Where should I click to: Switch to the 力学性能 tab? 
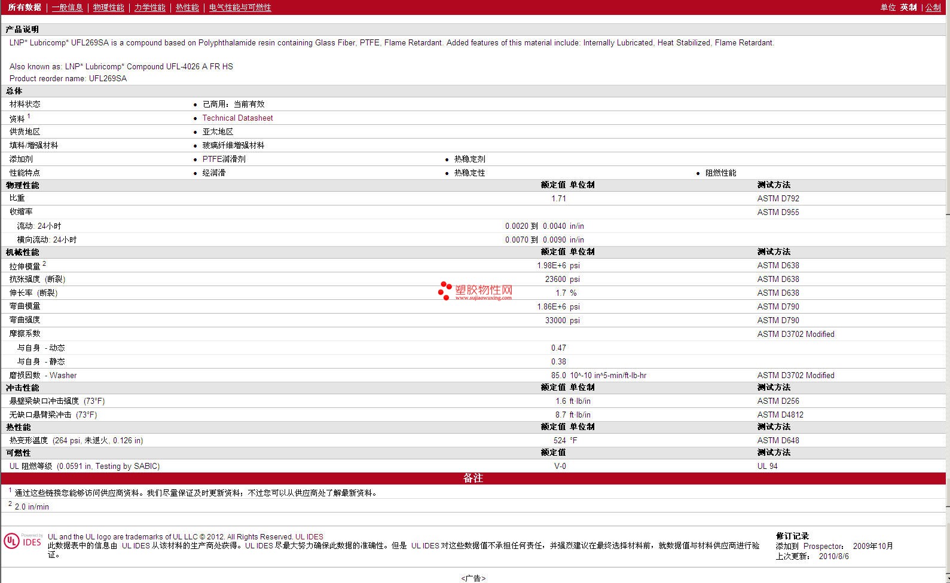[149, 7]
